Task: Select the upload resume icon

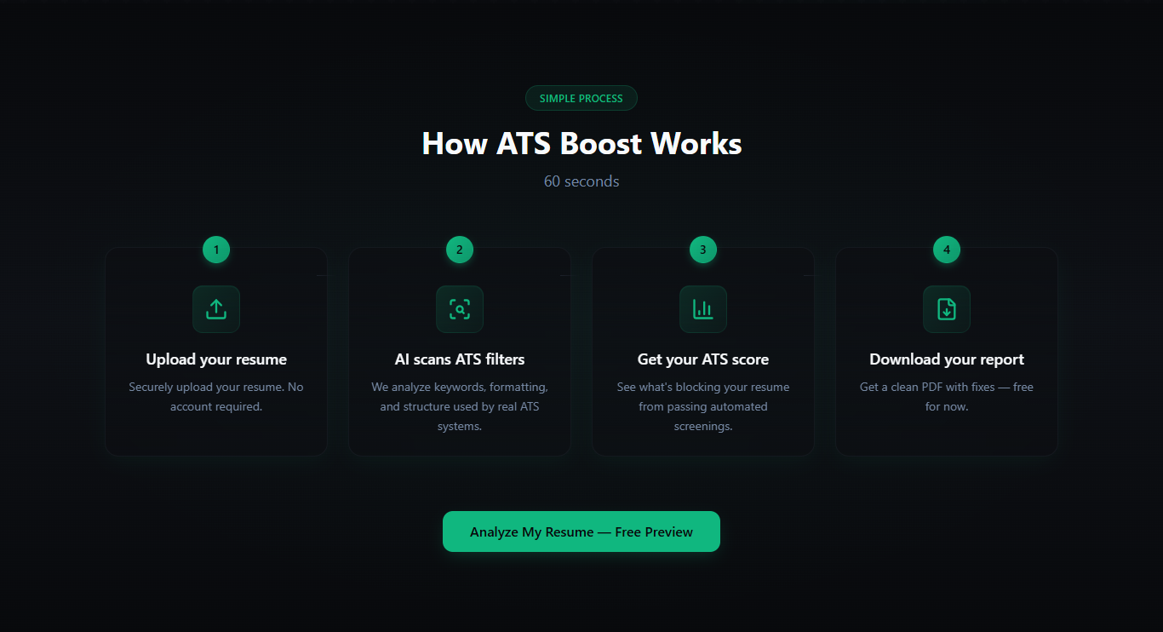Action: pos(215,309)
